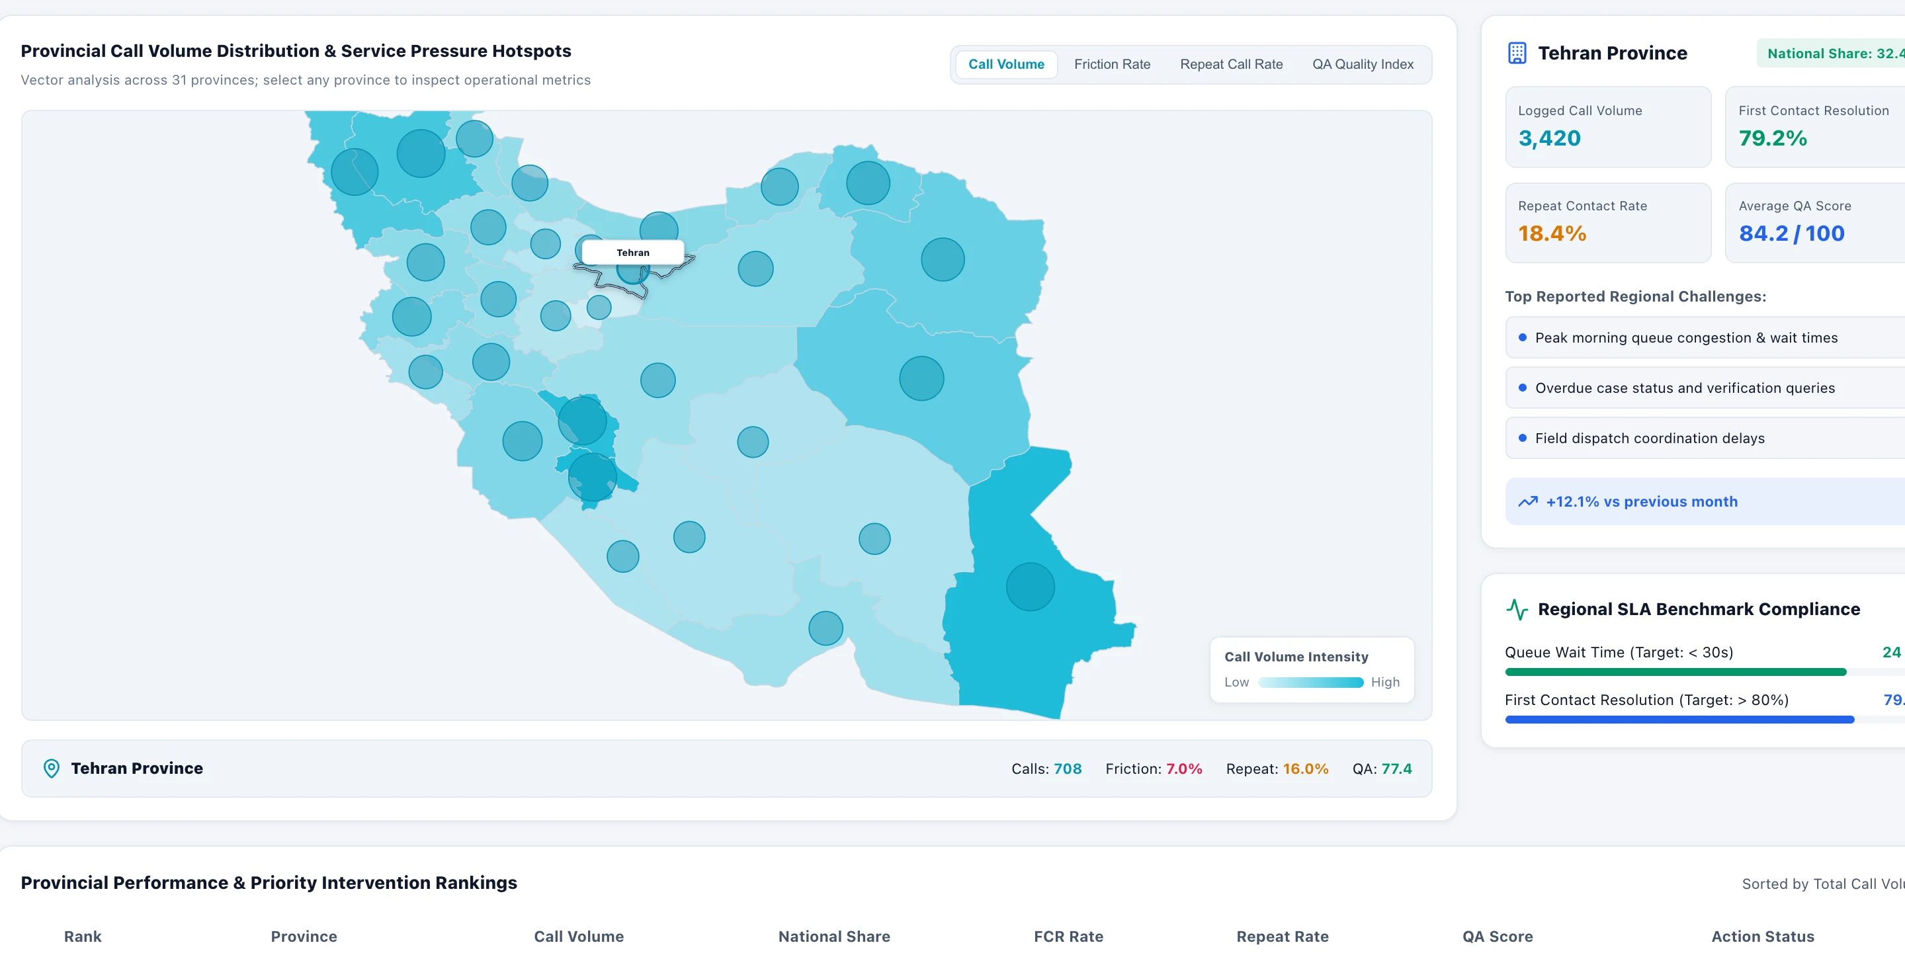1905x959 pixels.
Task: Click the Rank column header
Action: pyautogui.click(x=83, y=936)
